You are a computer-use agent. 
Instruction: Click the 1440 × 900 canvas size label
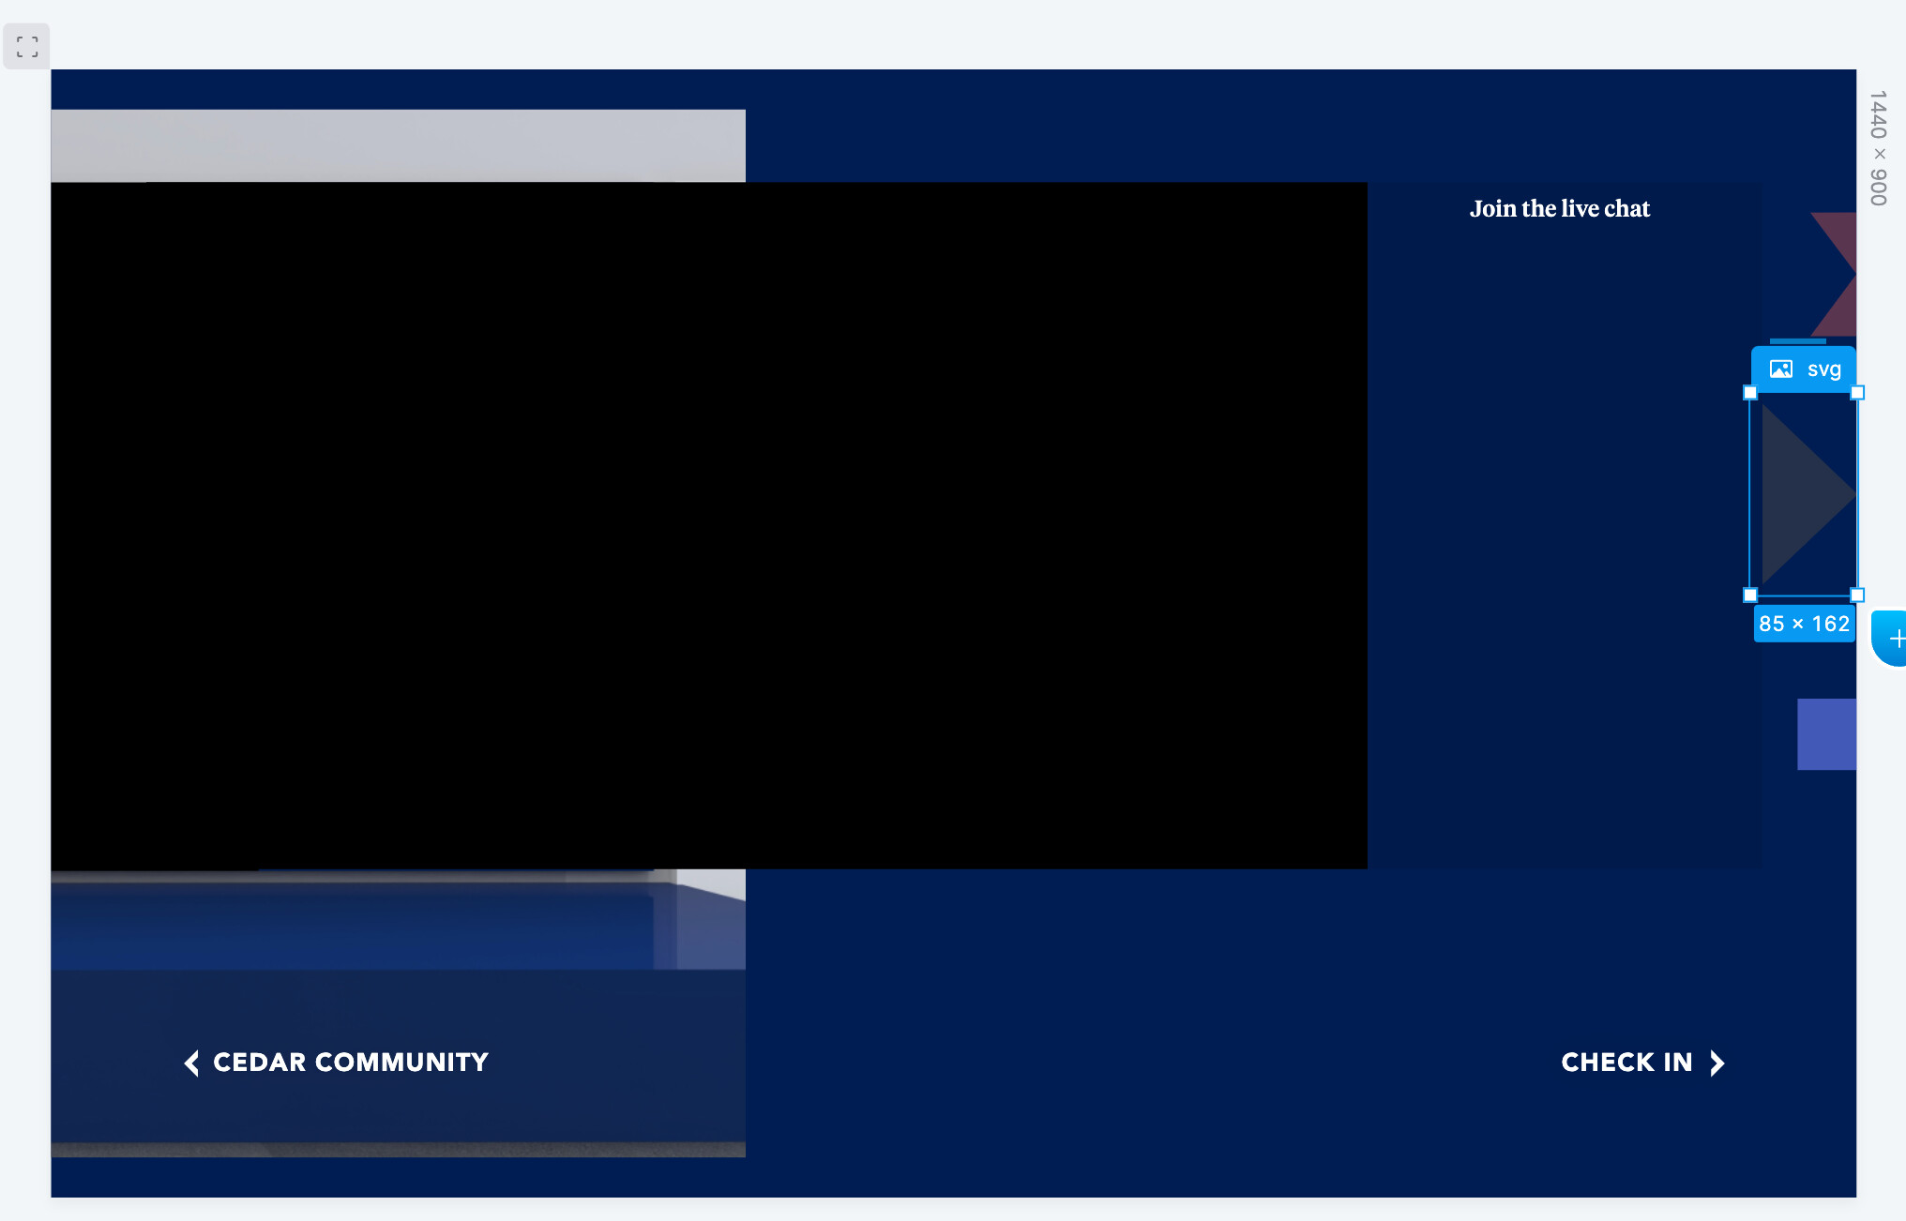click(x=1878, y=148)
